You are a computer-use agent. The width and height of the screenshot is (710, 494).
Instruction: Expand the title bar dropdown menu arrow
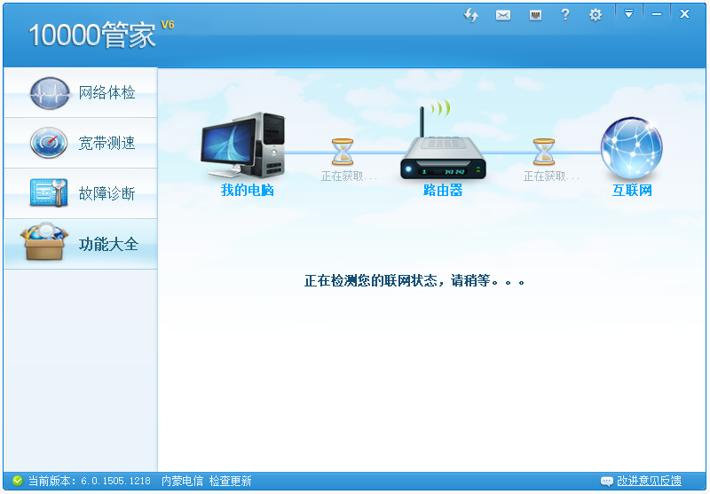tap(628, 14)
